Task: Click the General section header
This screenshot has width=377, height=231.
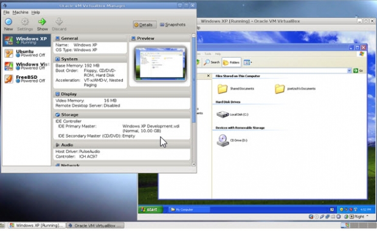Action: point(90,38)
